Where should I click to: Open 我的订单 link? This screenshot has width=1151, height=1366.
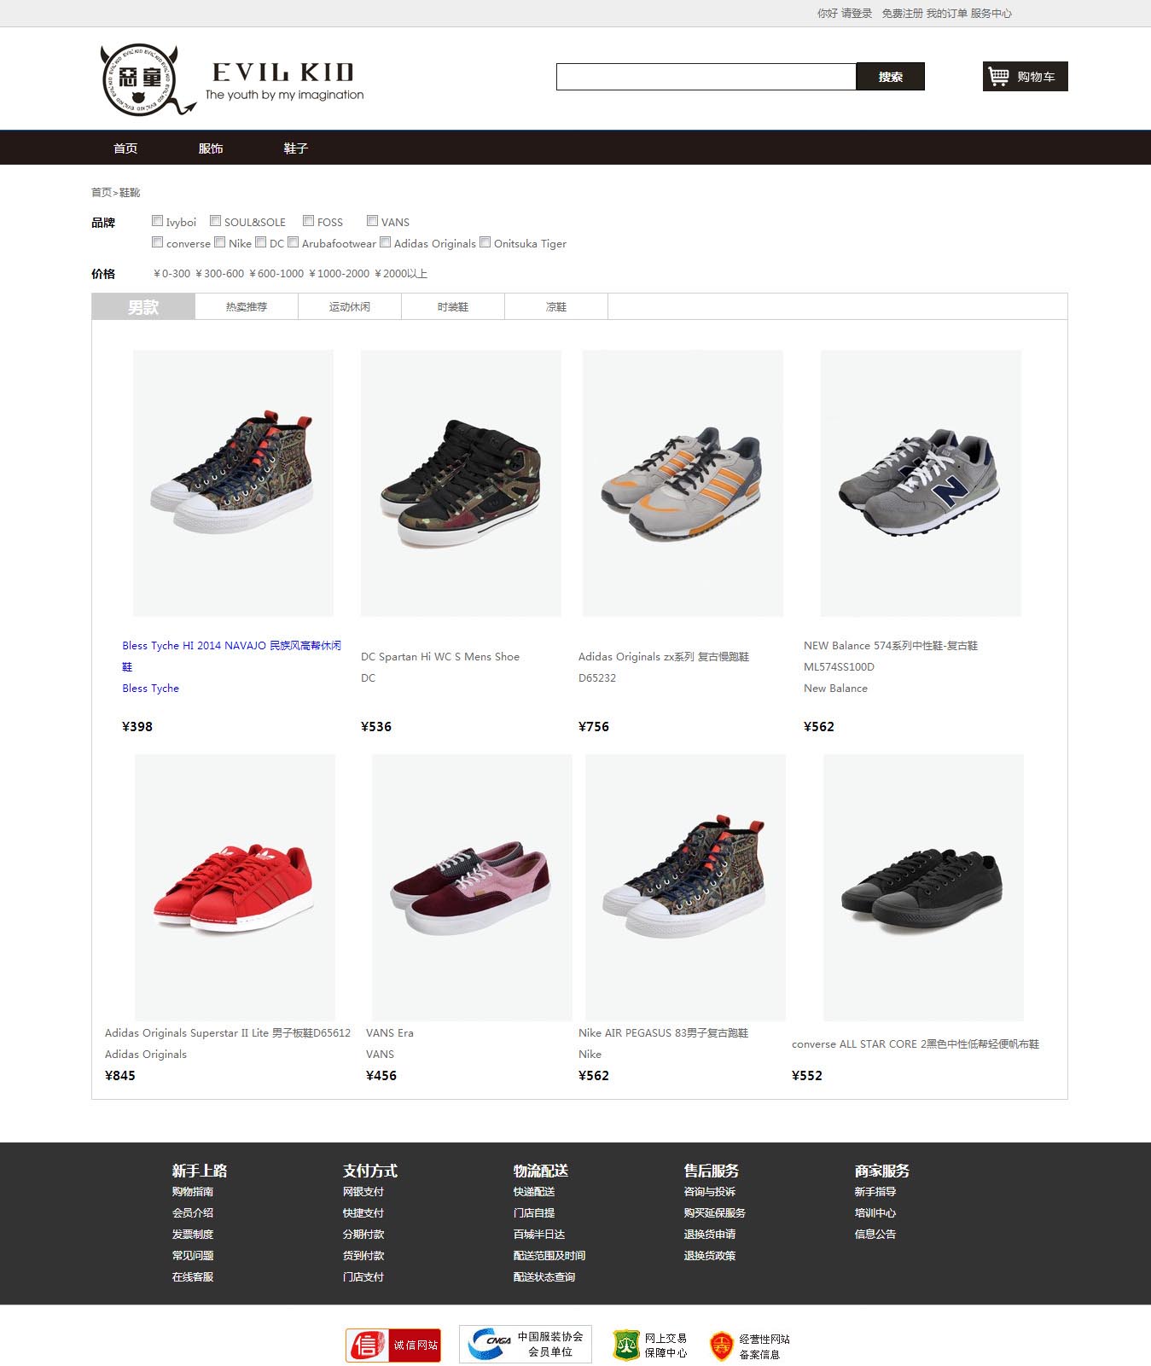point(947,14)
